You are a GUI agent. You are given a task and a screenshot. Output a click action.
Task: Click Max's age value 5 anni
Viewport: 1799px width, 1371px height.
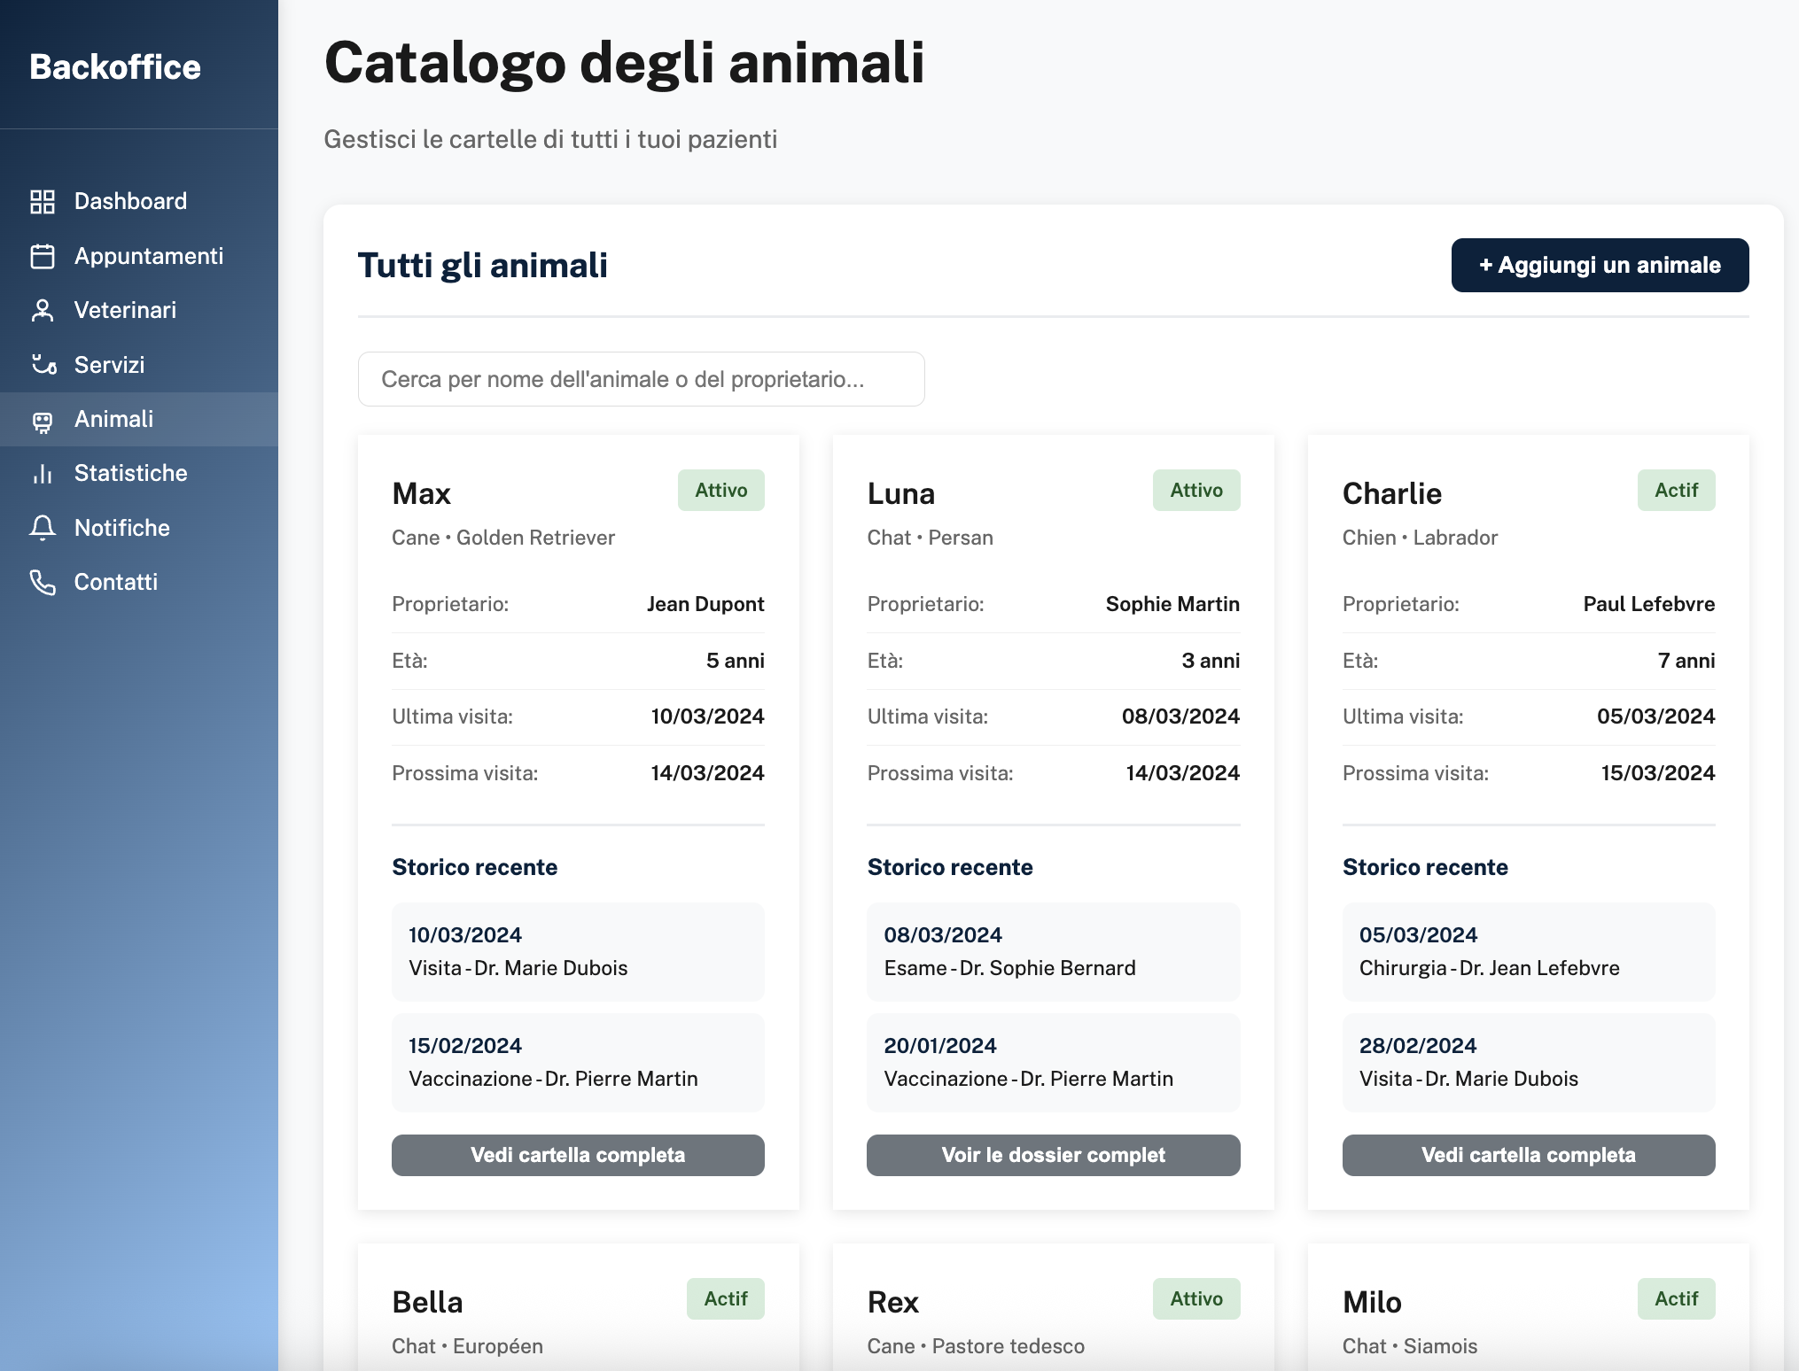click(735, 661)
